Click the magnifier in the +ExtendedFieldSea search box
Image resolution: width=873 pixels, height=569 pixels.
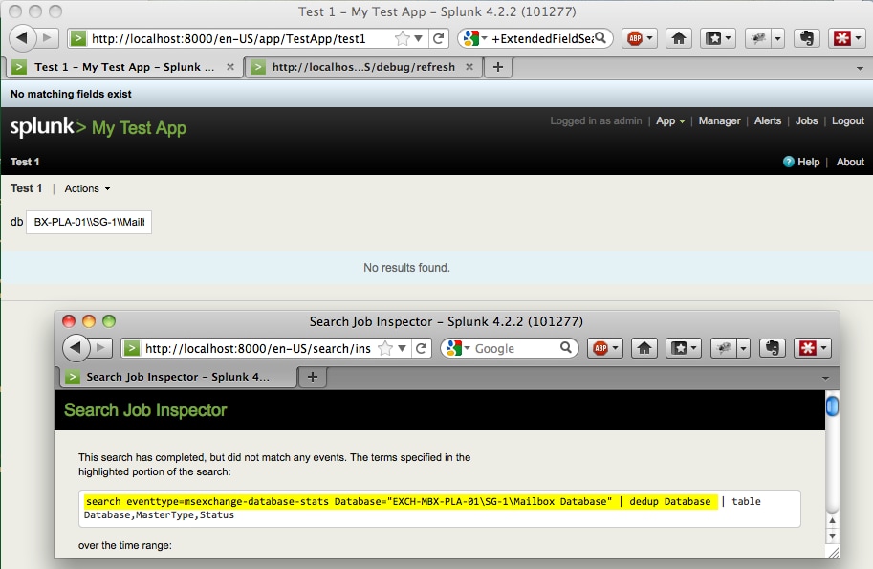[x=600, y=38]
